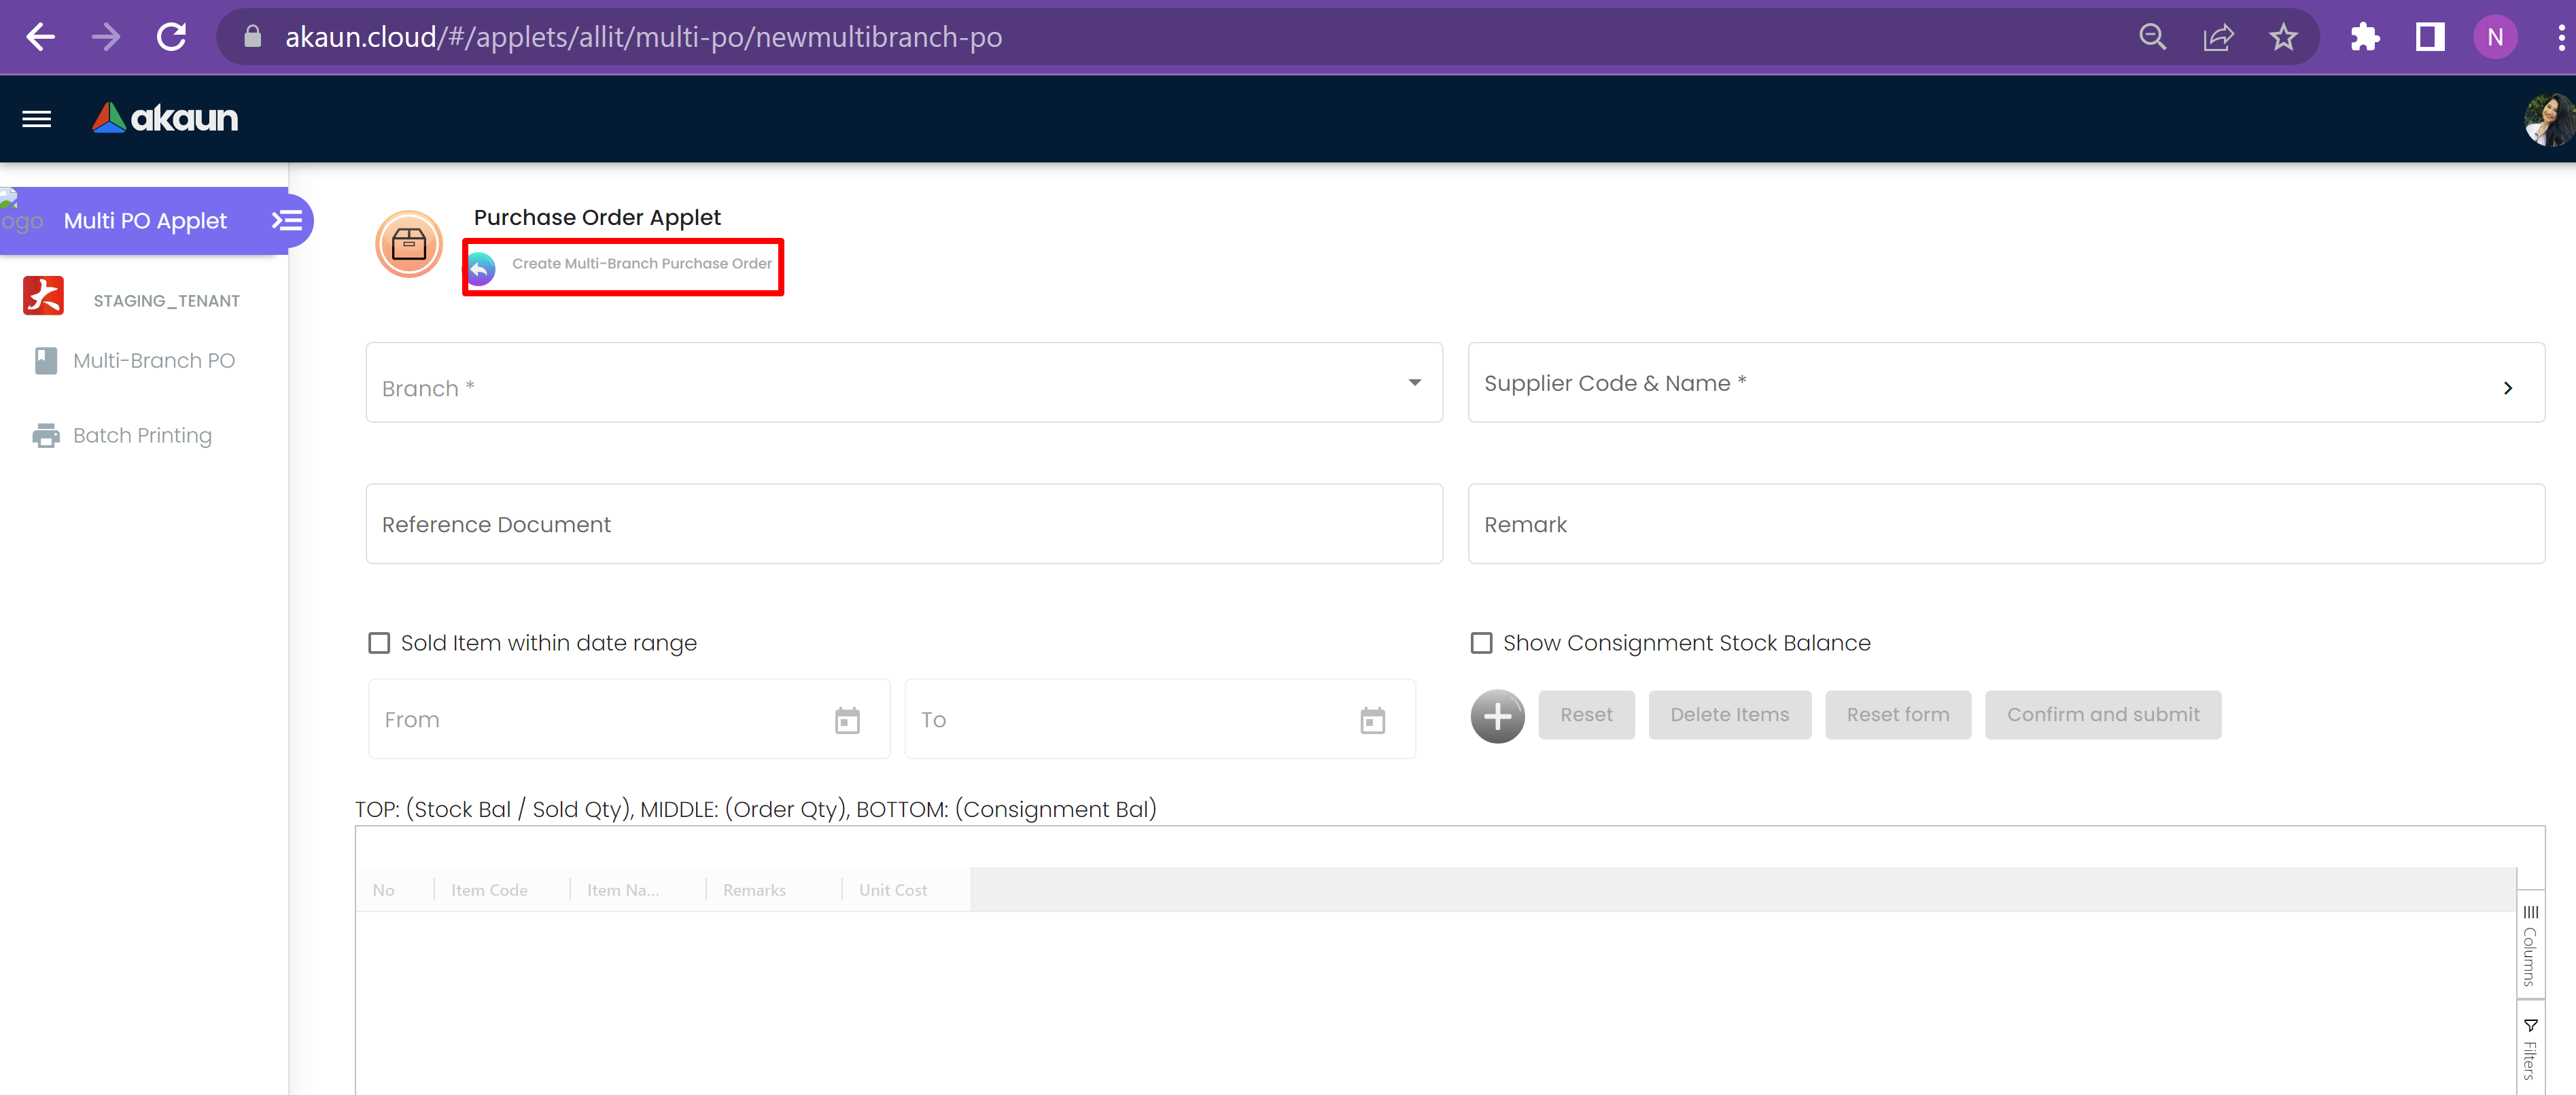
Task: Click the browser extensions puzzle icon
Action: click(2364, 37)
